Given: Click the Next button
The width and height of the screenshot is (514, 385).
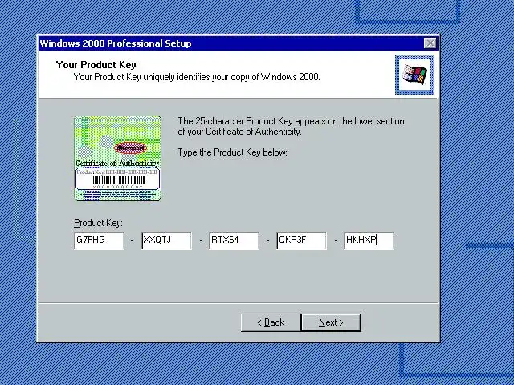Looking at the screenshot, I should pyautogui.click(x=331, y=322).
